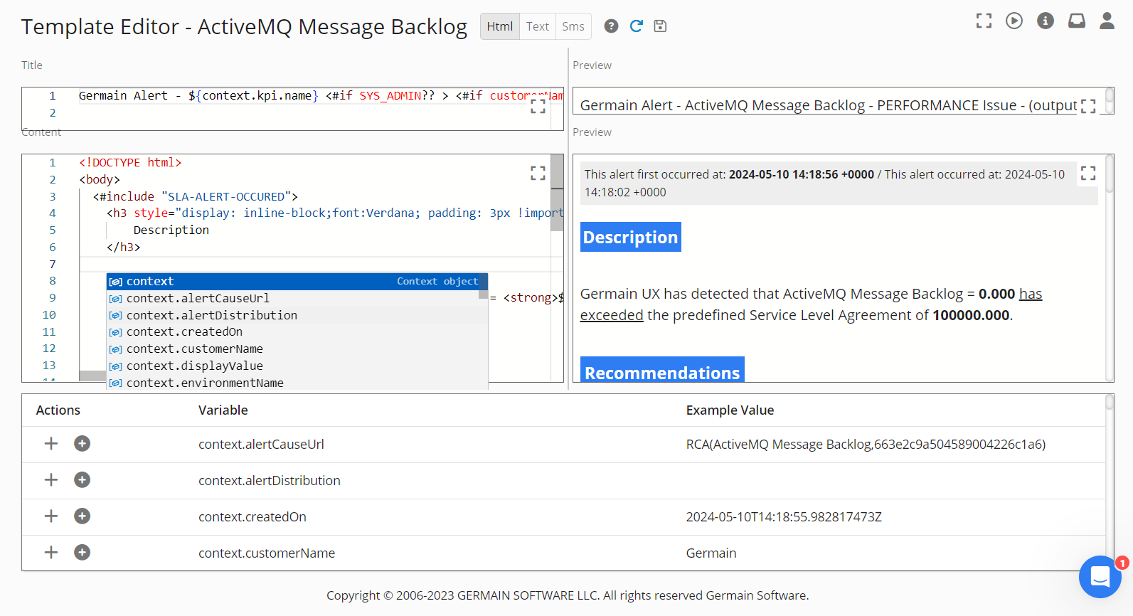Click the help question mark icon
The height and width of the screenshot is (616, 1133).
611,26
